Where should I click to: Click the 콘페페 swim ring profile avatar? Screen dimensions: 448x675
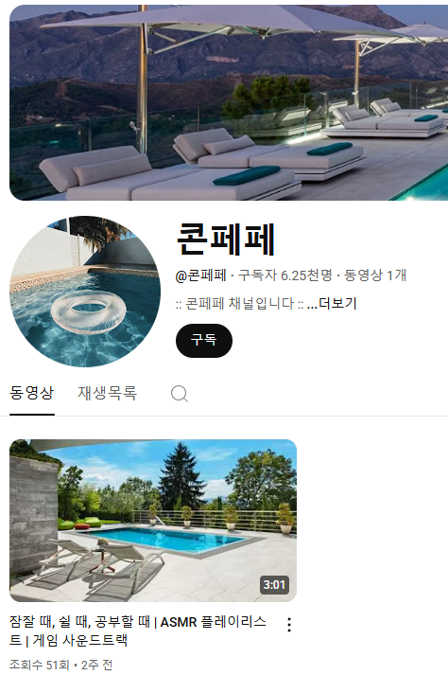pyautogui.click(x=85, y=292)
